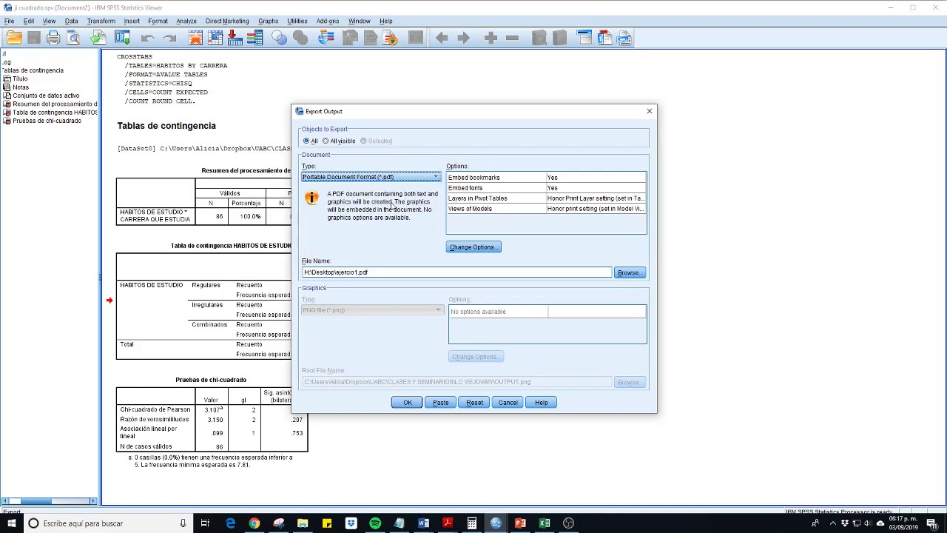This screenshot has height=533, width=947.
Task: Click the Promote left arrow toolbar icon
Action: 442,38
